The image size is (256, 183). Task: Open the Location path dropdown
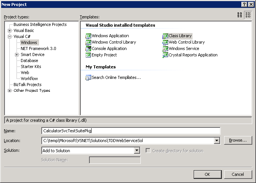pyautogui.click(x=217, y=141)
